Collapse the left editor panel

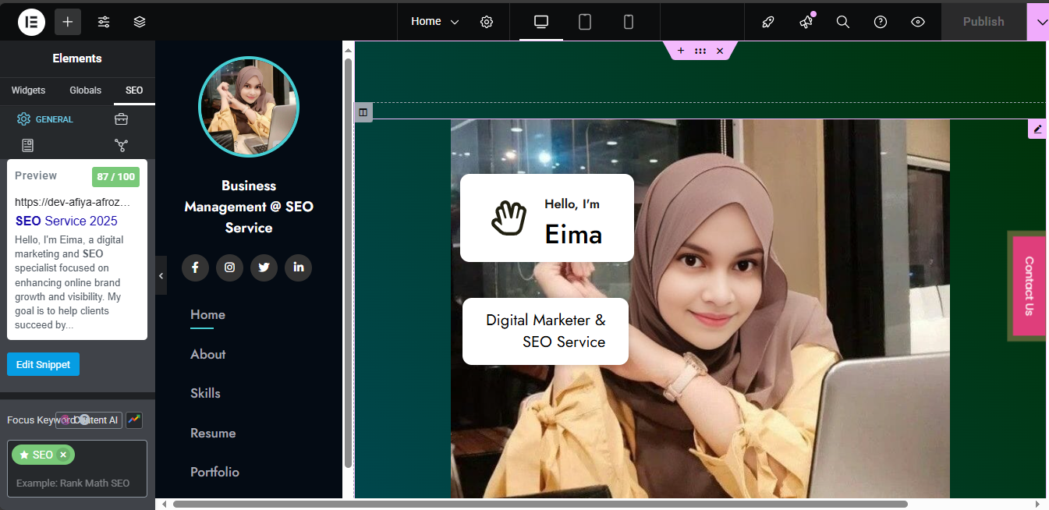coord(161,275)
